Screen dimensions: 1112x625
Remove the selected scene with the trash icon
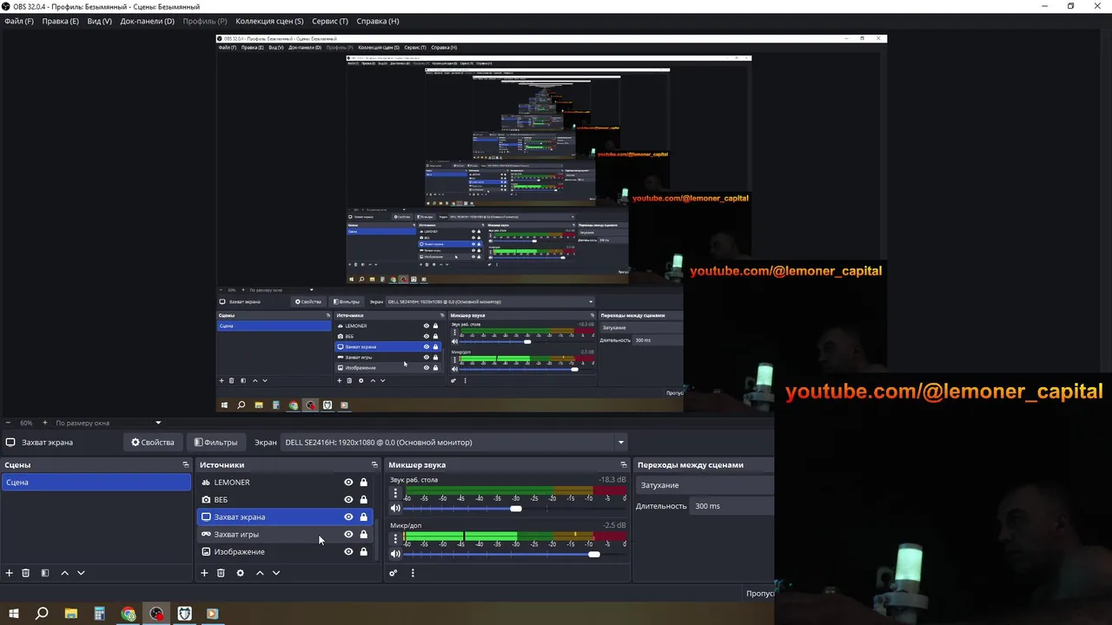tap(26, 573)
